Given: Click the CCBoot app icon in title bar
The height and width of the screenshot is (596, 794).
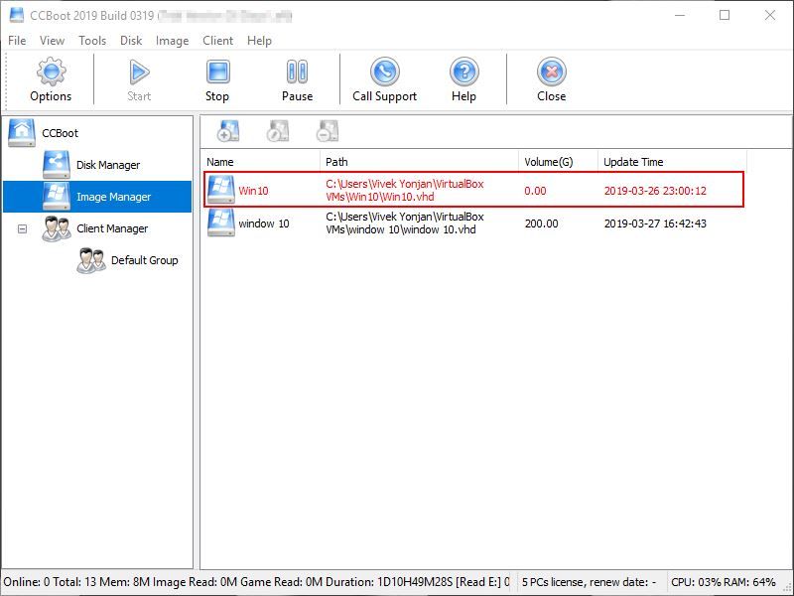Looking at the screenshot, I should pyautogui.click(x=17, y=15).
